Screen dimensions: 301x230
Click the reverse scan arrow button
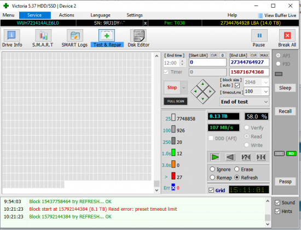click(x=230, y=157)
